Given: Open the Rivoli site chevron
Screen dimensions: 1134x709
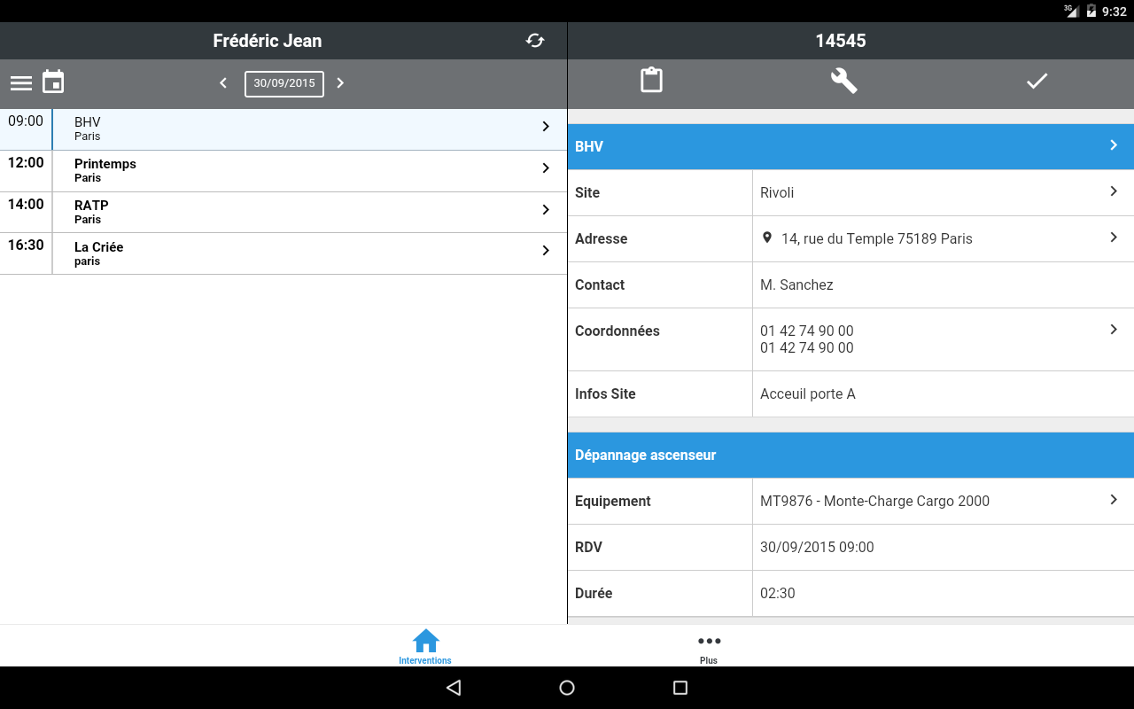Looking at the screenshot, I should coord(1114,191).
